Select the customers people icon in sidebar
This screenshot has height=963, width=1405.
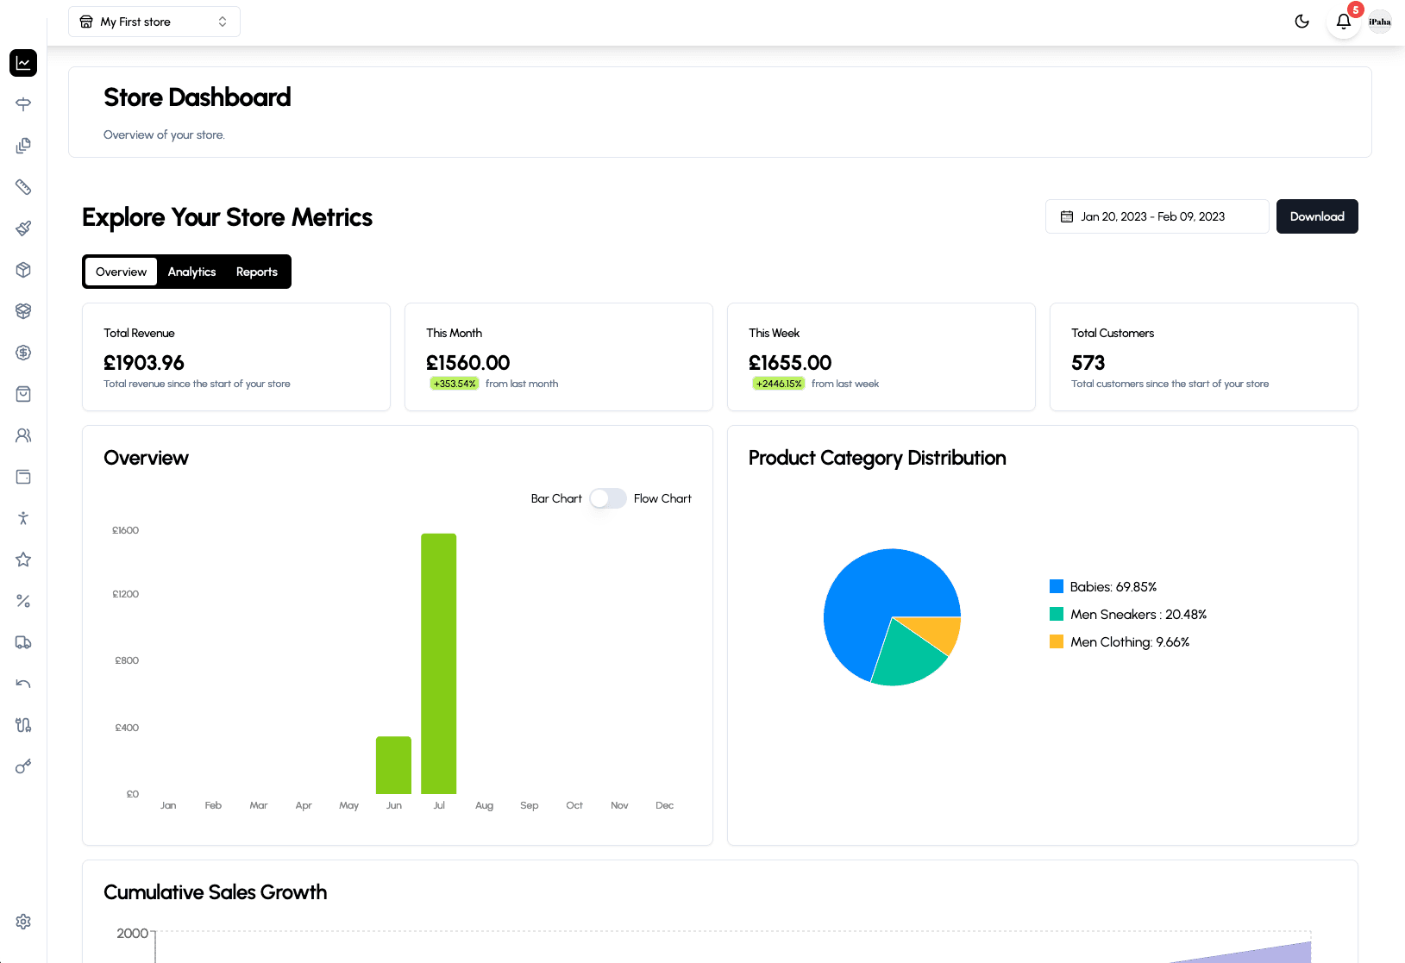pyautogui.click(x=23, y=435)
